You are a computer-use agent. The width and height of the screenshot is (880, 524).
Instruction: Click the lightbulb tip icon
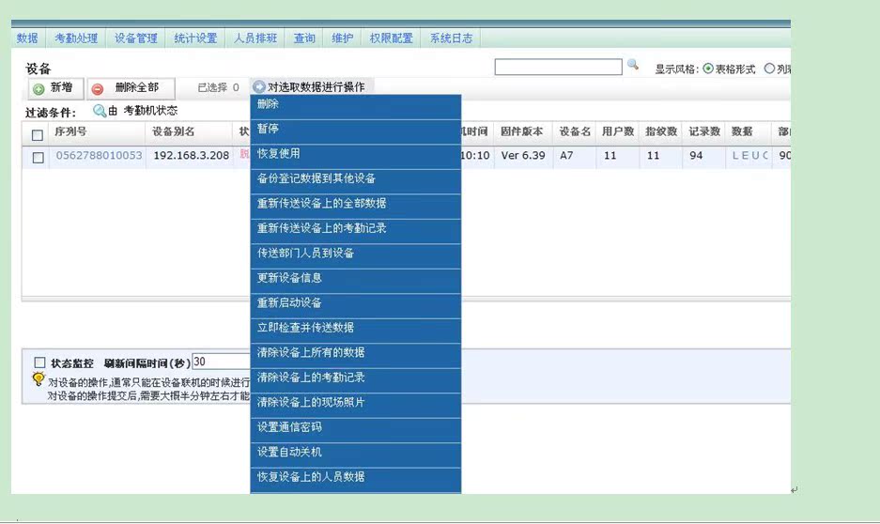(39, 379)
